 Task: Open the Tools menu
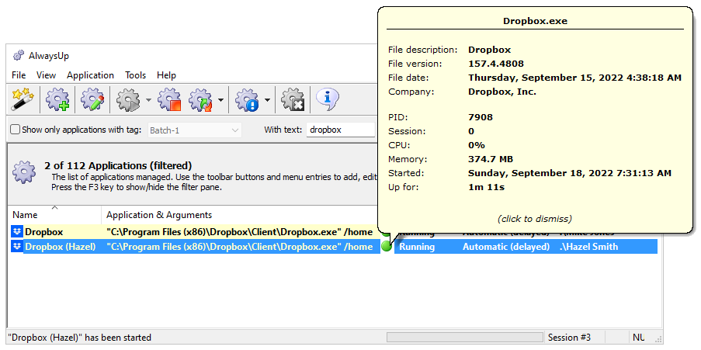point(135,75)
